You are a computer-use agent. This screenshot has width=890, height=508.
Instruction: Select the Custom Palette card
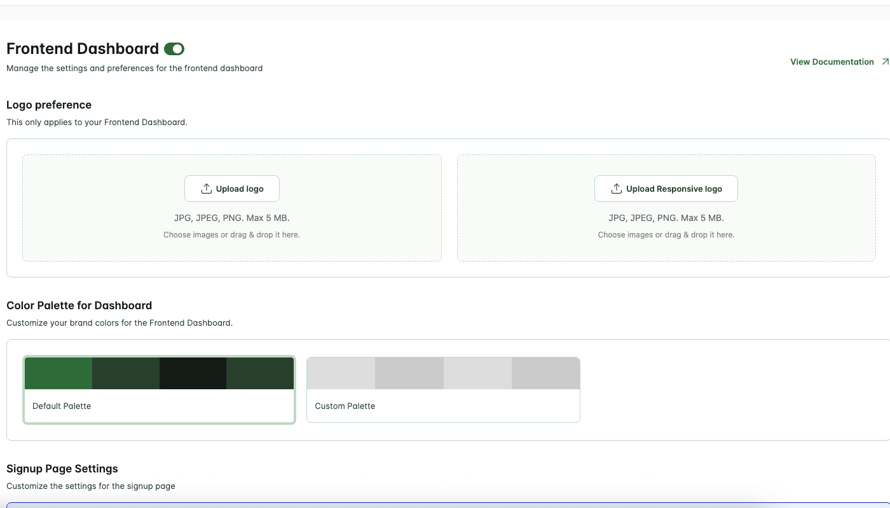pos(443,390)
